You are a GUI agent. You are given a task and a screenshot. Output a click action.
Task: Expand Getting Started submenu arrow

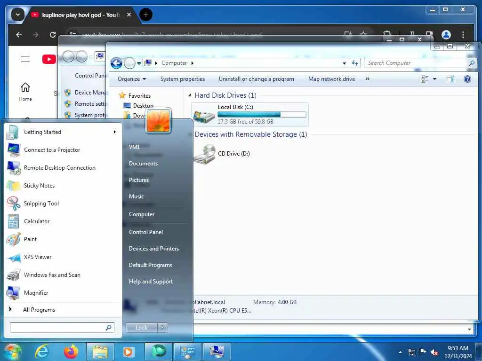point(114,132)
